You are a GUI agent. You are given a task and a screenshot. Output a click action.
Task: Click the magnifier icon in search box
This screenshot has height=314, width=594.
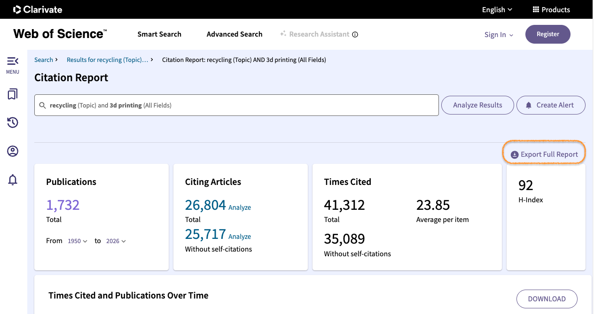43,106
